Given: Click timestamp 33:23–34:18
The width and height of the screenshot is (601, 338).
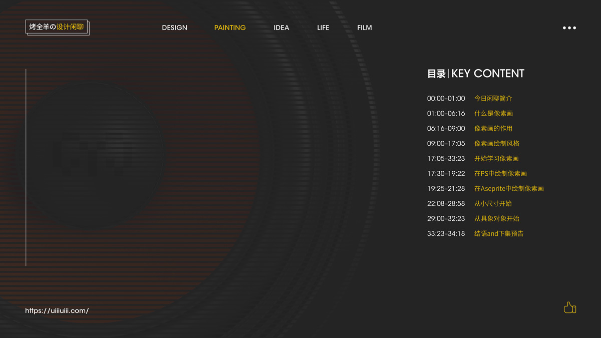Looking at the screenshot, I should click(x=446, y=233).
